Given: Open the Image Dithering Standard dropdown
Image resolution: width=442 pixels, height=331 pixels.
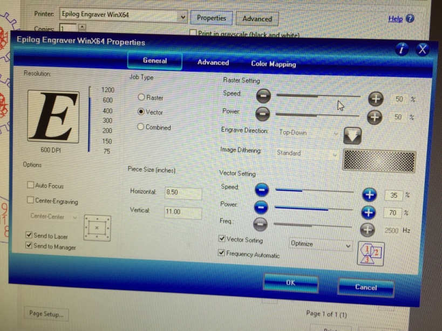Looking at the screenshot, I should pos(307,154).
